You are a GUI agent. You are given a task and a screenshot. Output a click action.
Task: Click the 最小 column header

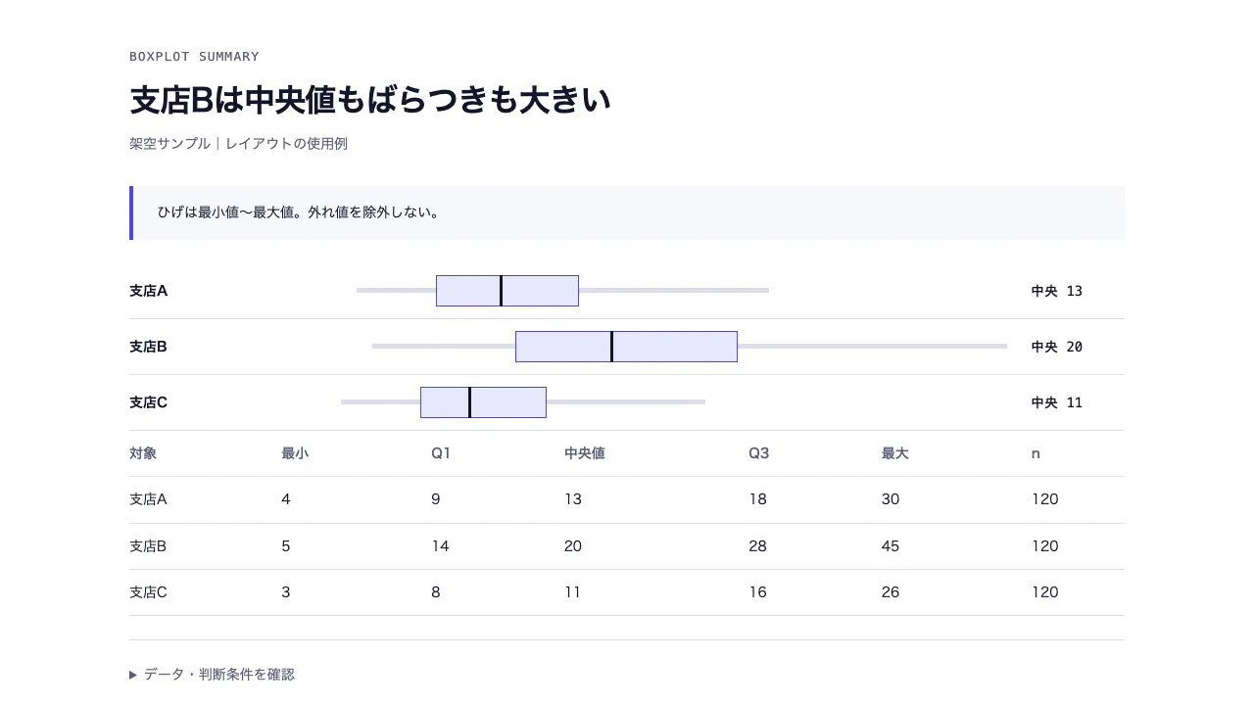pos(295,453)
